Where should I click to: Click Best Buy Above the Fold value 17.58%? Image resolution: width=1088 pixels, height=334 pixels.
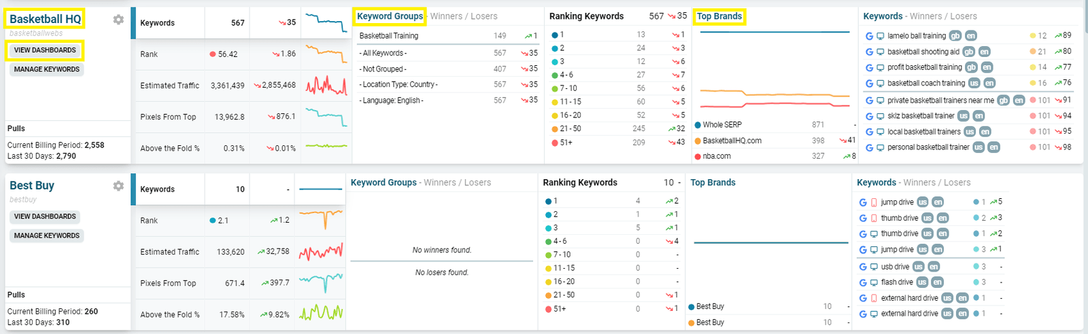tap(232, 315)
